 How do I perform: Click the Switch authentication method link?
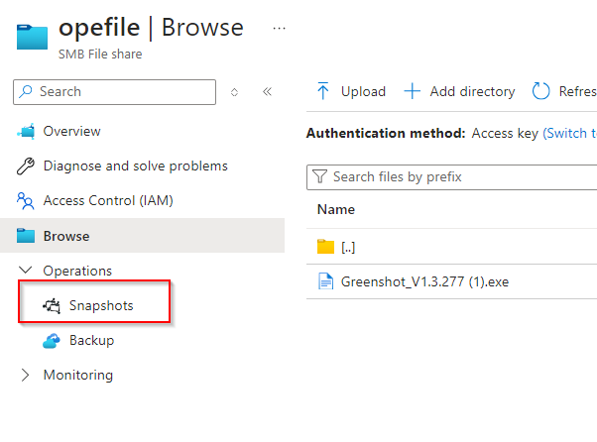pyautogui.click(x=569, y=133)
